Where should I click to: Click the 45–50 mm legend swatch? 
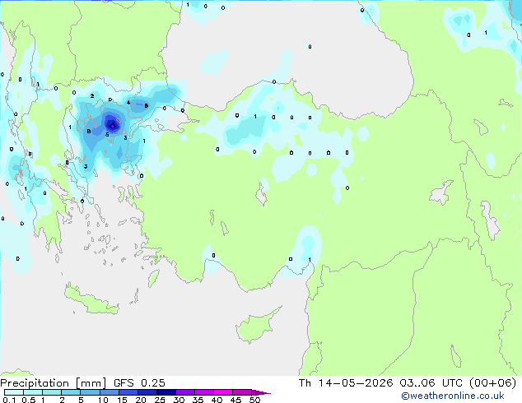(x=242, y=392)
